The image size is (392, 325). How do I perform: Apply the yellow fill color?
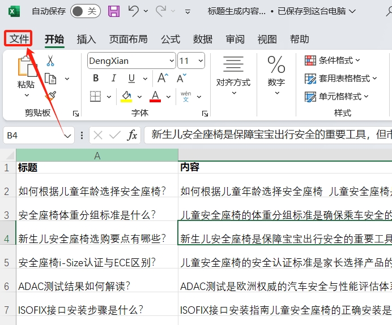126,96
